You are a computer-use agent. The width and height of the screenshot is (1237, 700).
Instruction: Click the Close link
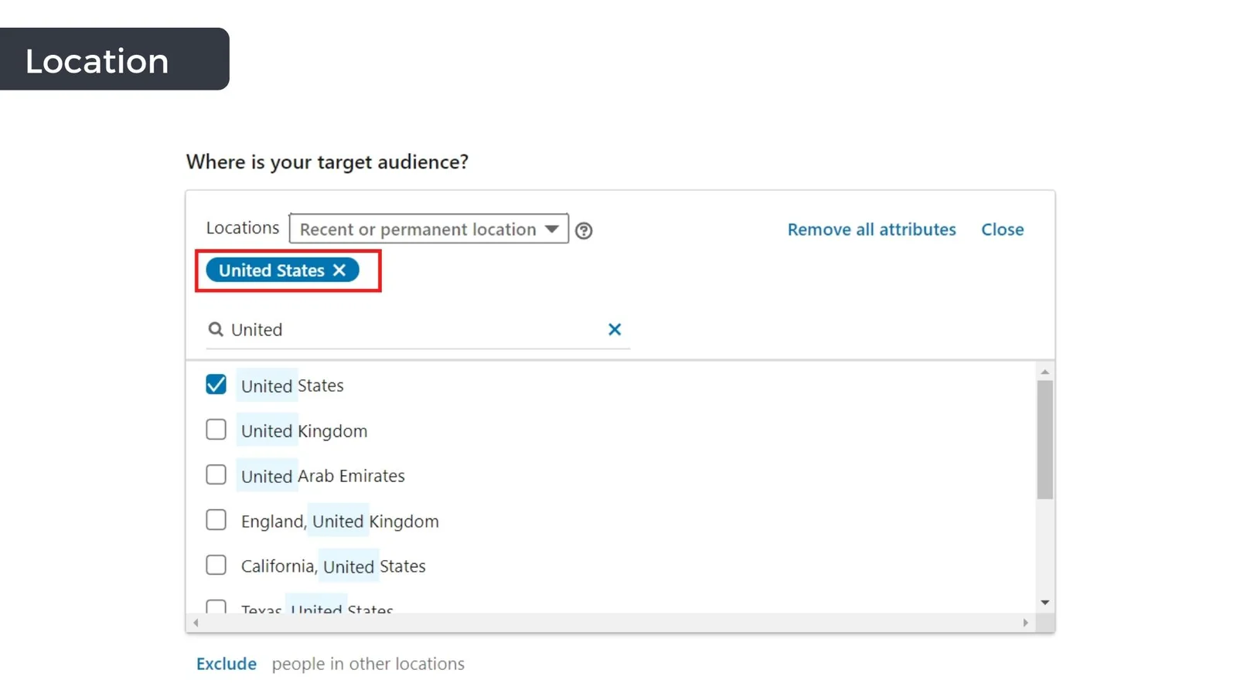[x=1002, y=229]
